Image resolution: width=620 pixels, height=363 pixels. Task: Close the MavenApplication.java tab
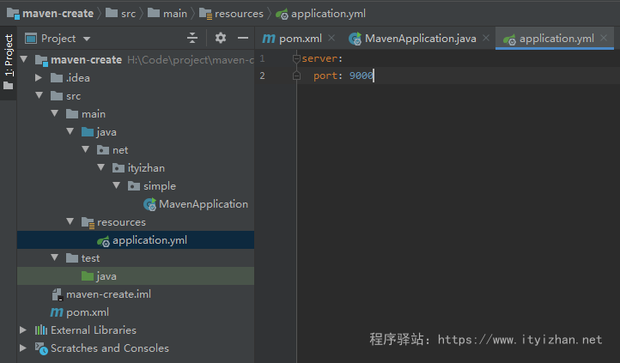point(486,38)
